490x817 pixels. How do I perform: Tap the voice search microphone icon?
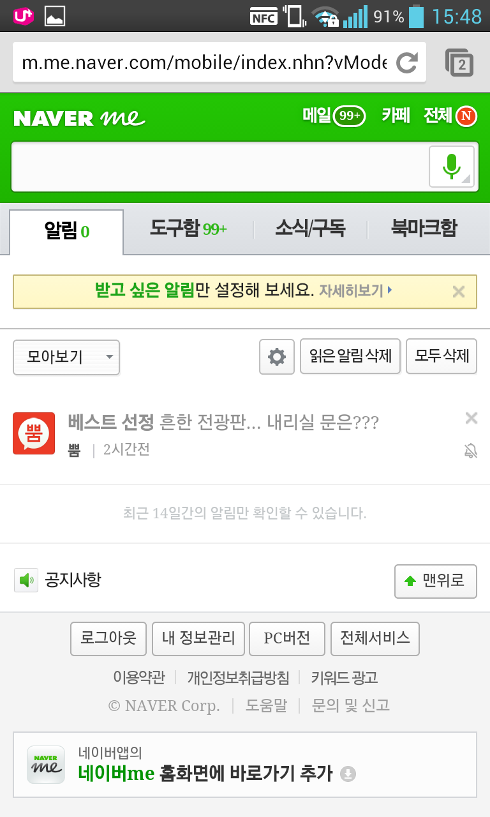(452, 167)
